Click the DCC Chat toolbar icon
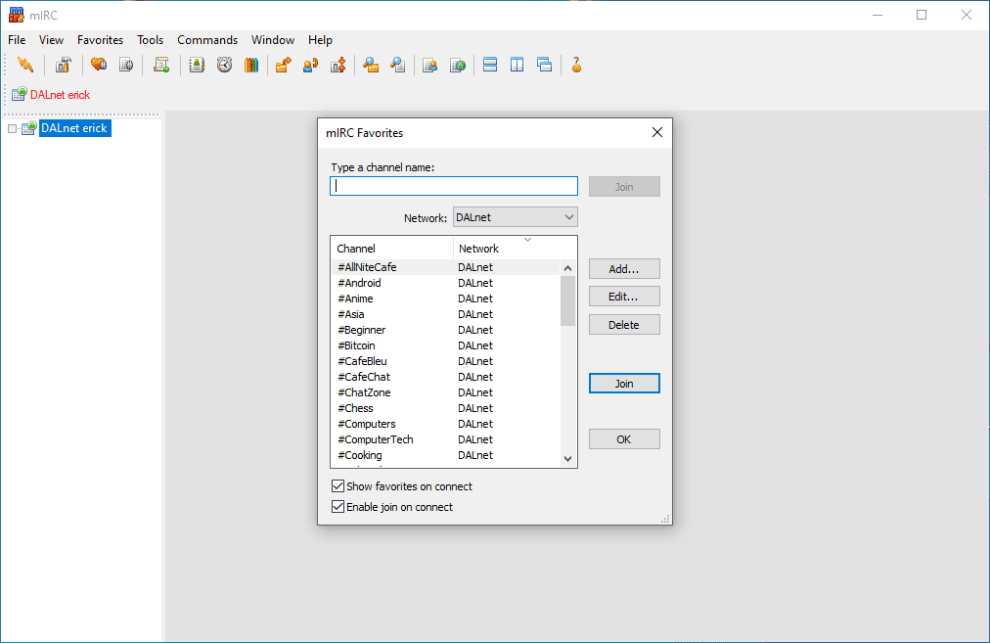 click(x=311, y=65)
